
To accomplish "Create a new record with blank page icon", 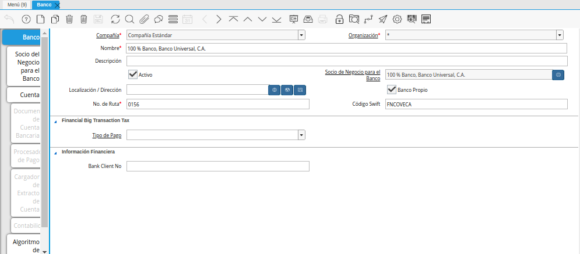I will pyautogui.click(x=41, y=19).
